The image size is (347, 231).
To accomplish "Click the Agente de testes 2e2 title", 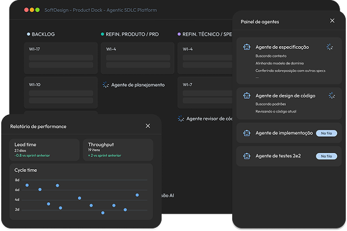I will tap(278, 156).
